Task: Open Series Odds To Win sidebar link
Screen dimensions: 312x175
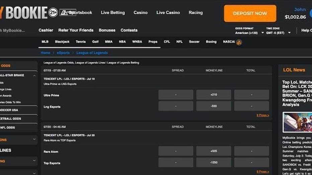Action: (x=10, y=102)
